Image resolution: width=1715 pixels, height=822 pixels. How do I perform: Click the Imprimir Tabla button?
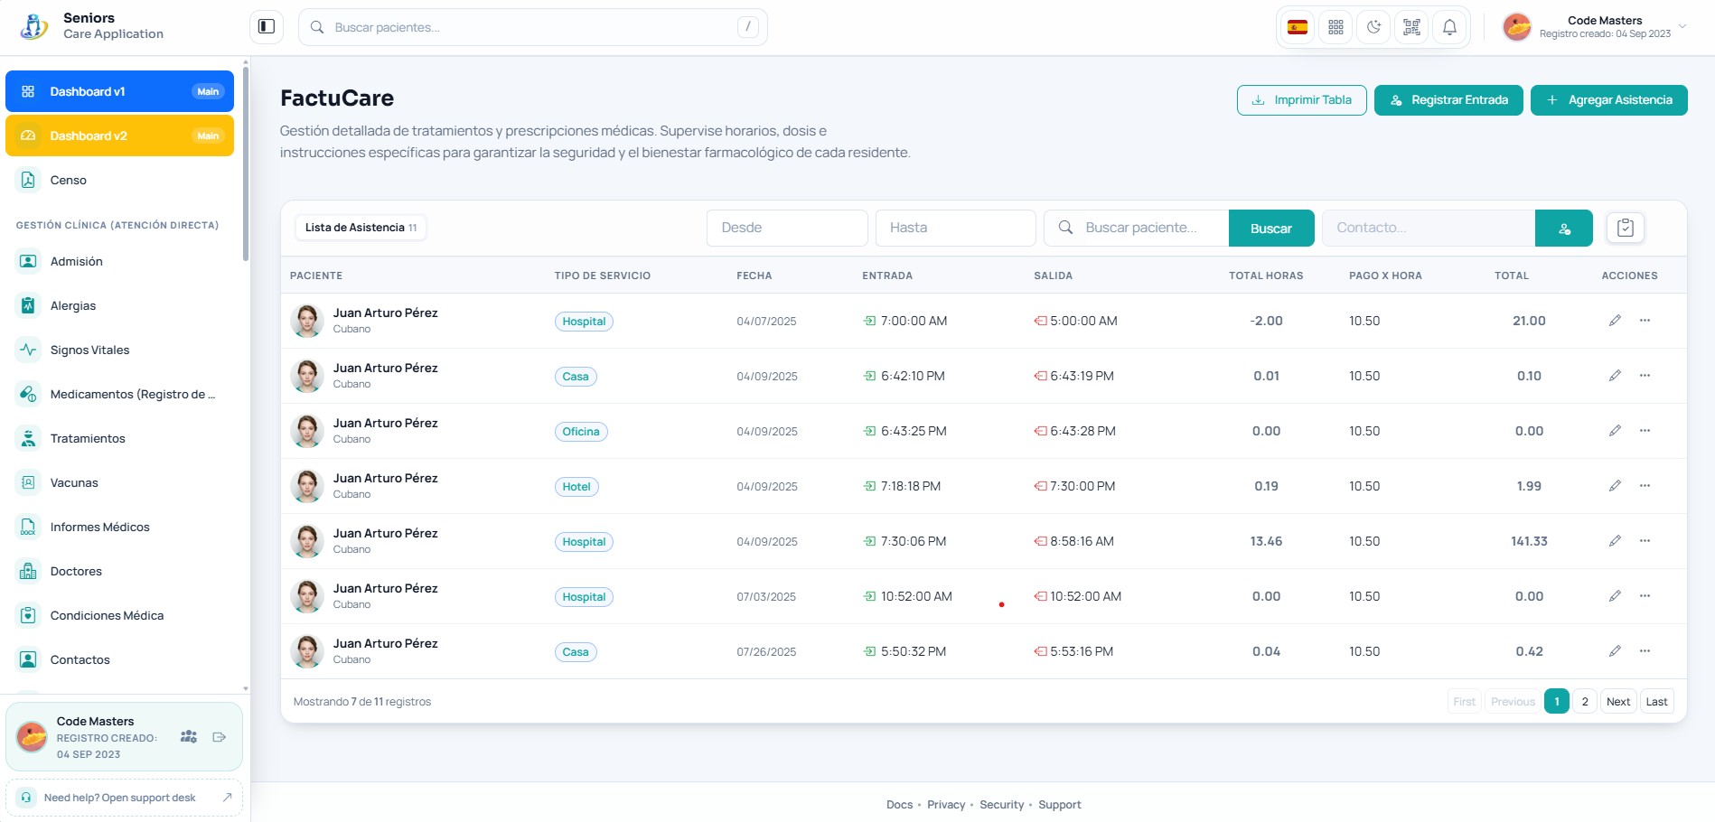[x=1301, y=100]
